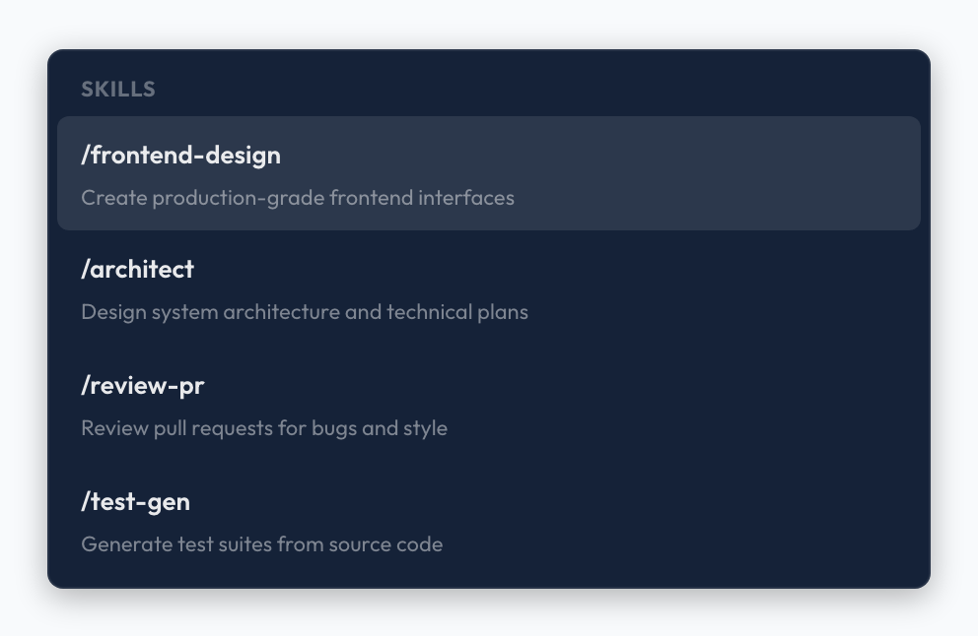Activate the review-pr skill row
This screenshot has width=978, height=636.
pyautogui.click(x=489, y=405)
